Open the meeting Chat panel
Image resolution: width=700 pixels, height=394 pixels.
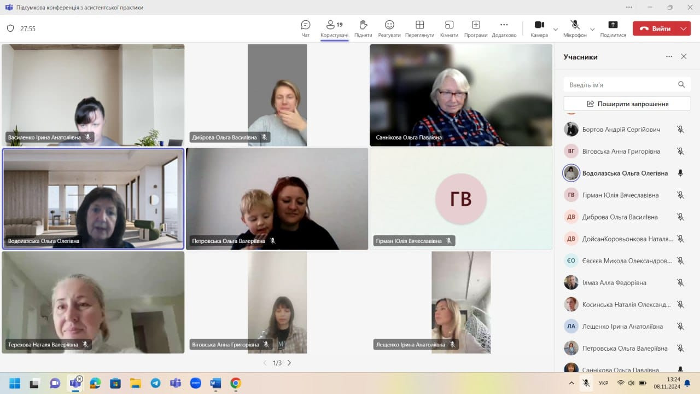click(306, 28)
